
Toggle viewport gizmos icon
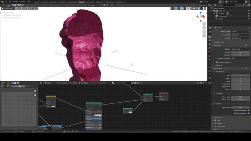[x=176, y=9]
